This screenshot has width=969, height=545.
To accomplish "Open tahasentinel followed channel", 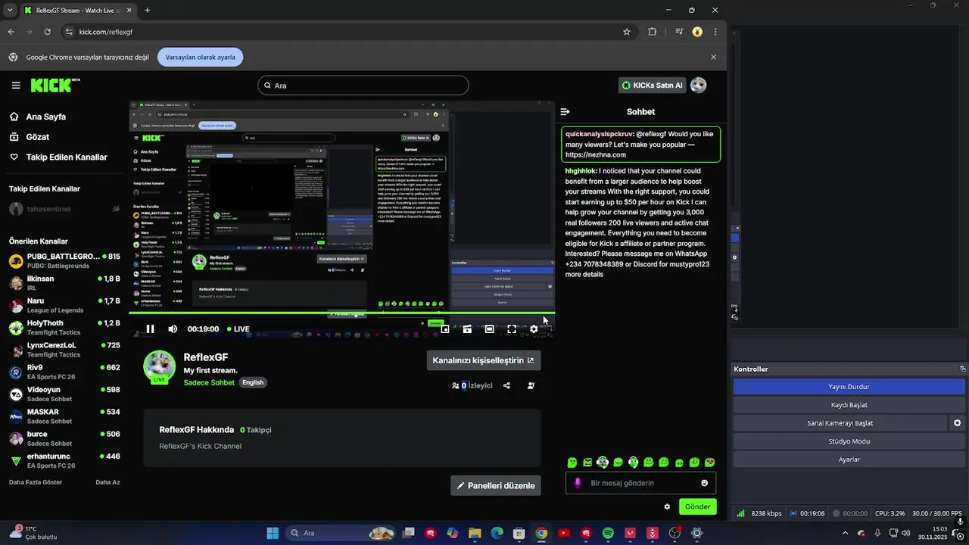I will (x=64, y=209).
